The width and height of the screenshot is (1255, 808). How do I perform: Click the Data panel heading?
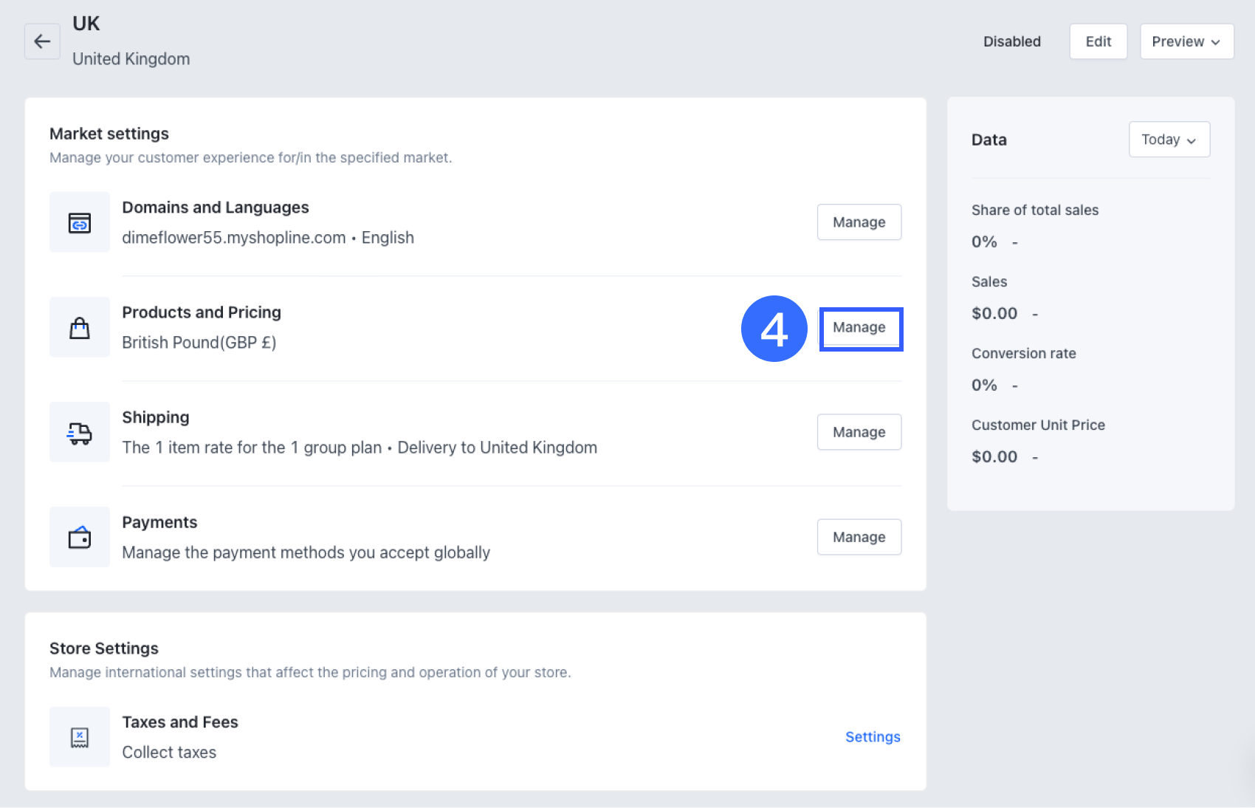pos(989,140)
